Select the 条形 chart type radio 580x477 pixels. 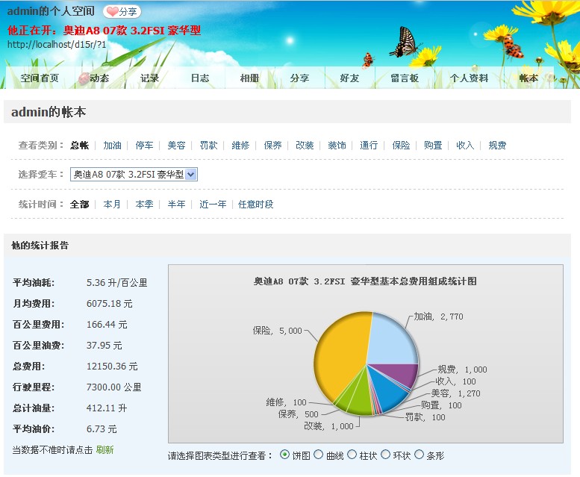[419, 455]
